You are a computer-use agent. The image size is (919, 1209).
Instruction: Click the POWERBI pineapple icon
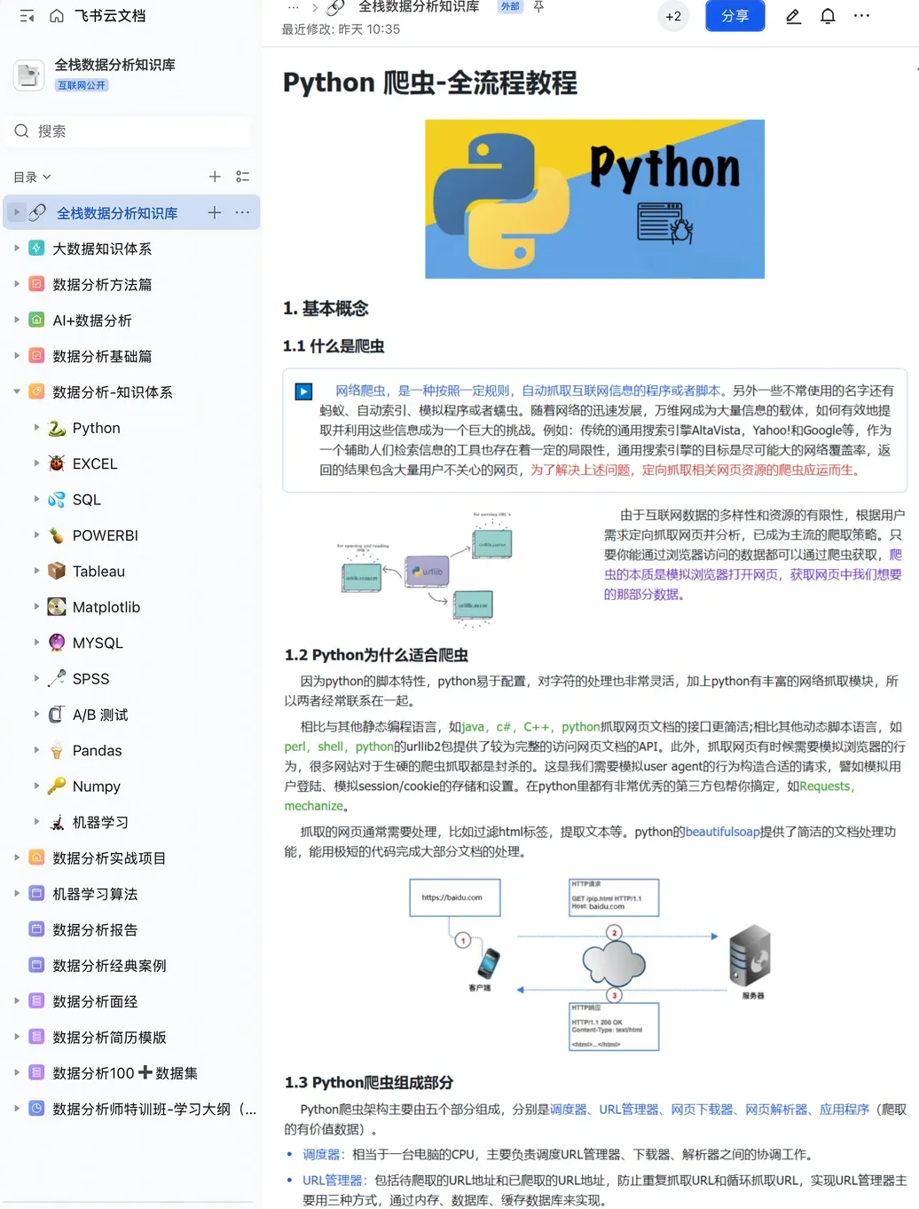[57, 535]
